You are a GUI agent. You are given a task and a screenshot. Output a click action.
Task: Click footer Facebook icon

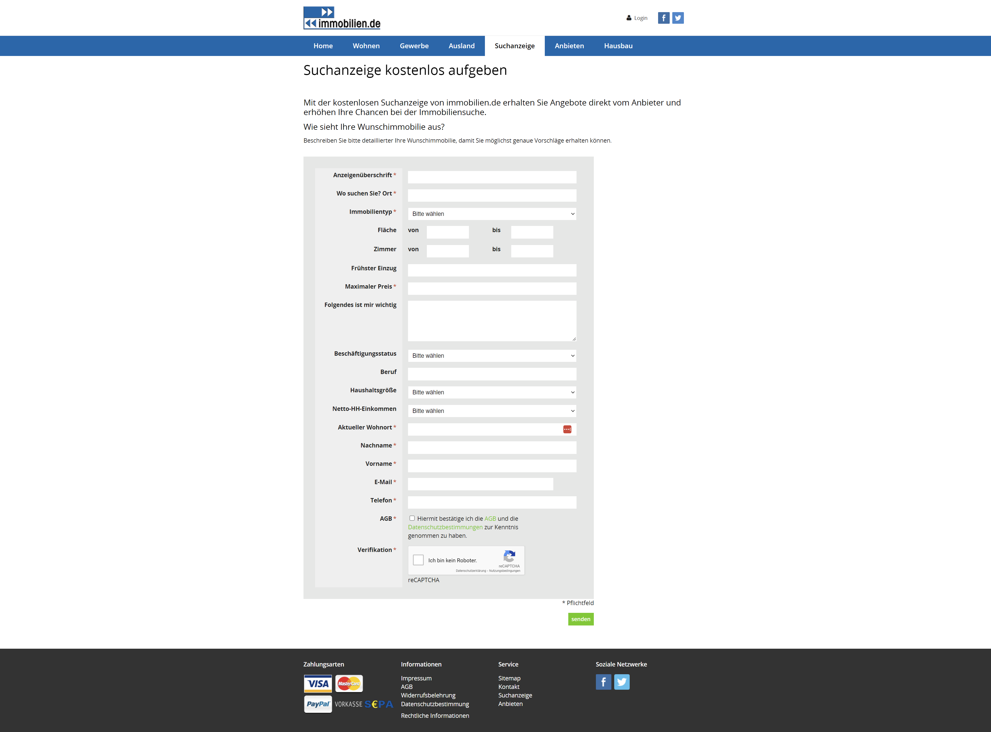pyautogui.click(x=603, y=681)
